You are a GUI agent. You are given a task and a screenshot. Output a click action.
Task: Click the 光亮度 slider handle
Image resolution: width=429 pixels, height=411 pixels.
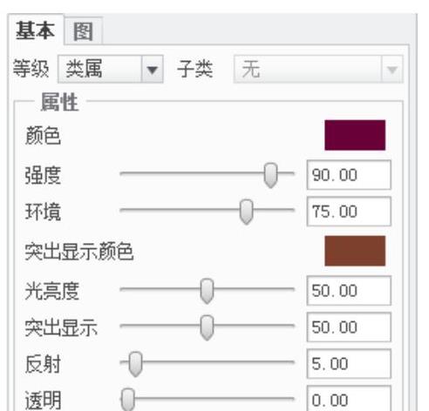click(207, 291)
